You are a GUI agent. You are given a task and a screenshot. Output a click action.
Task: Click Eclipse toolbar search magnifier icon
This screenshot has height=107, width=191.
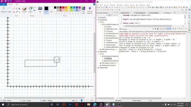(182, 10)
